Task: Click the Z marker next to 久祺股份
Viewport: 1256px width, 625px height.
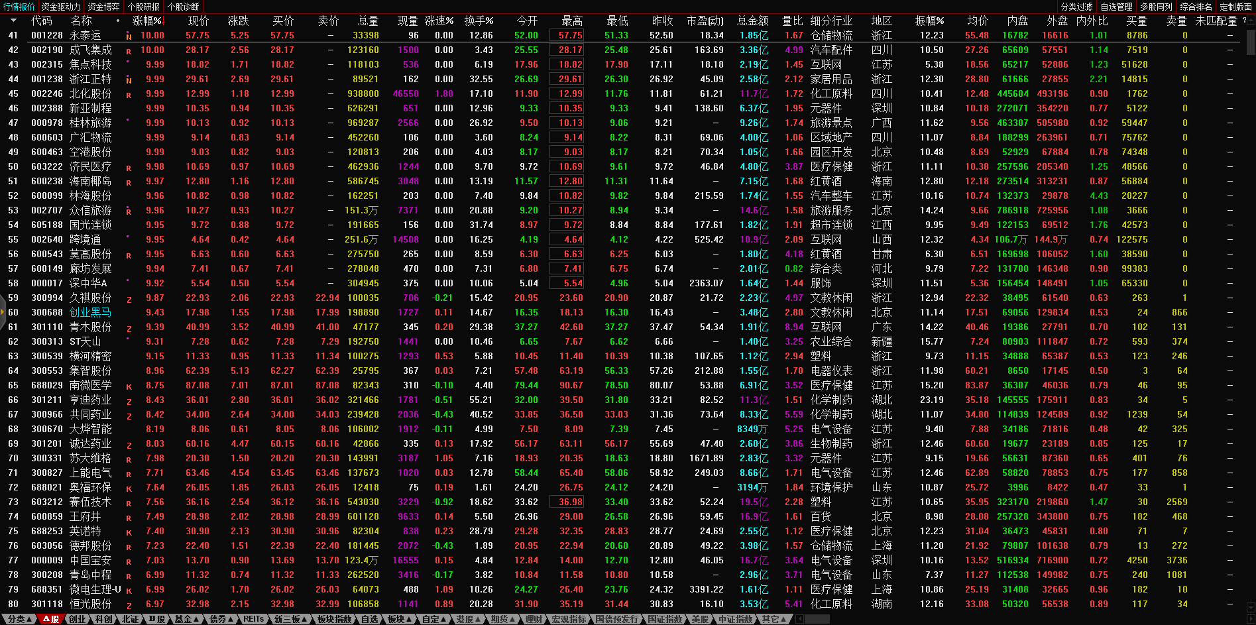Action: tap(129, 300)
